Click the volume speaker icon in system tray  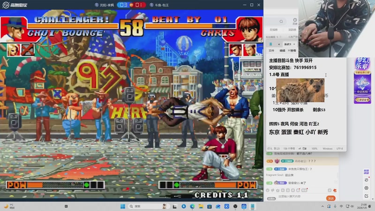point(352,206)
